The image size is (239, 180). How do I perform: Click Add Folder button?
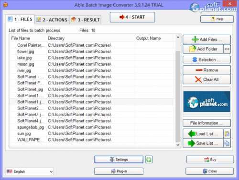point(203,49)
